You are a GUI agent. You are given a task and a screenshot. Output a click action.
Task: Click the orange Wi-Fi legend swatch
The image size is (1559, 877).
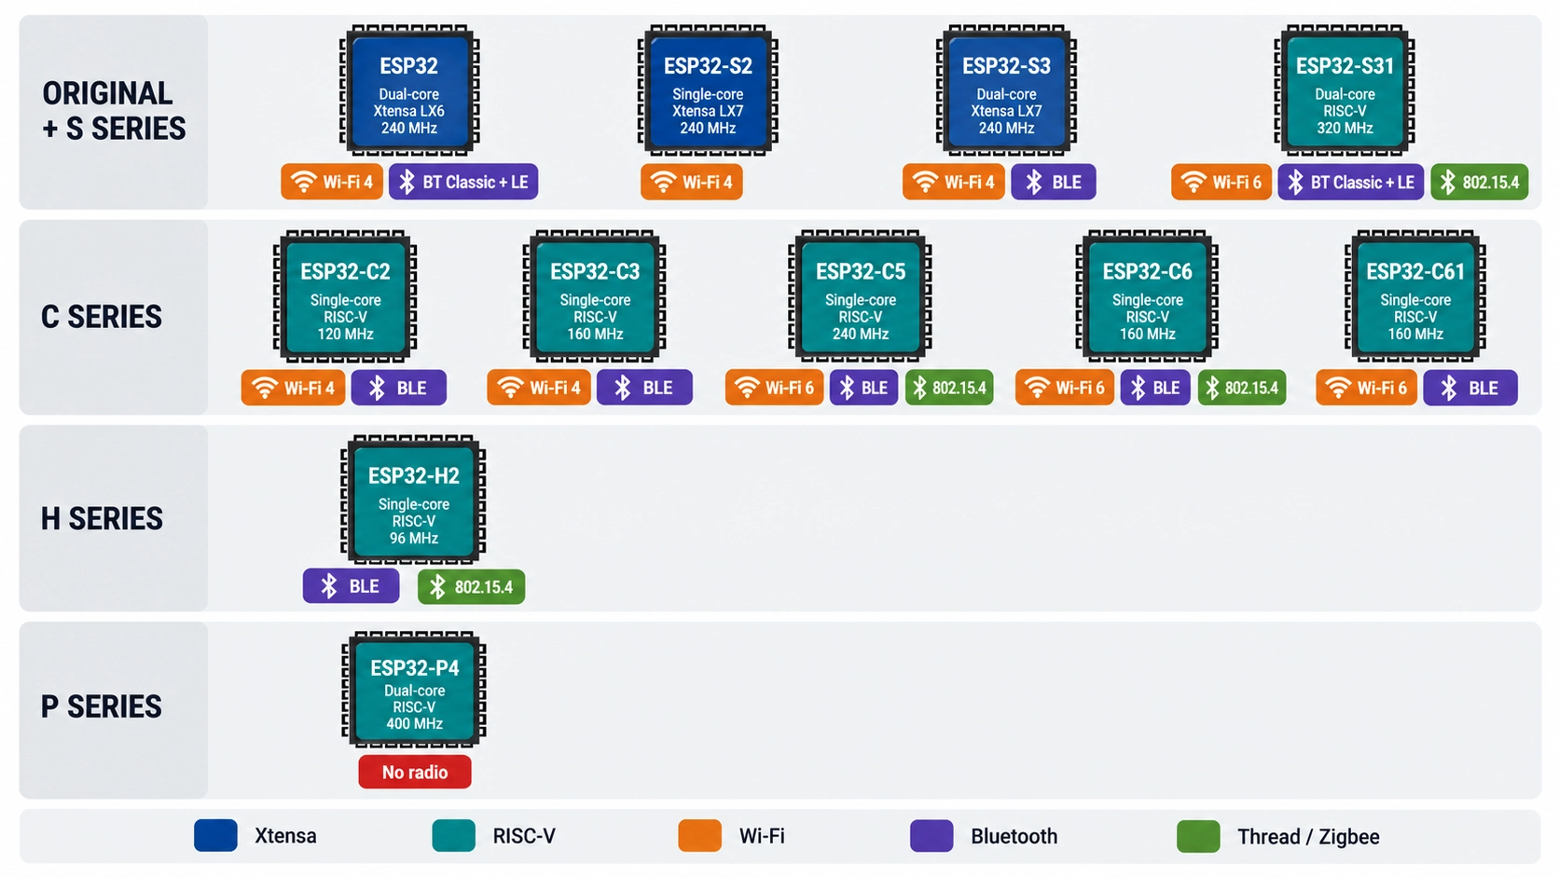coord(700,835)
